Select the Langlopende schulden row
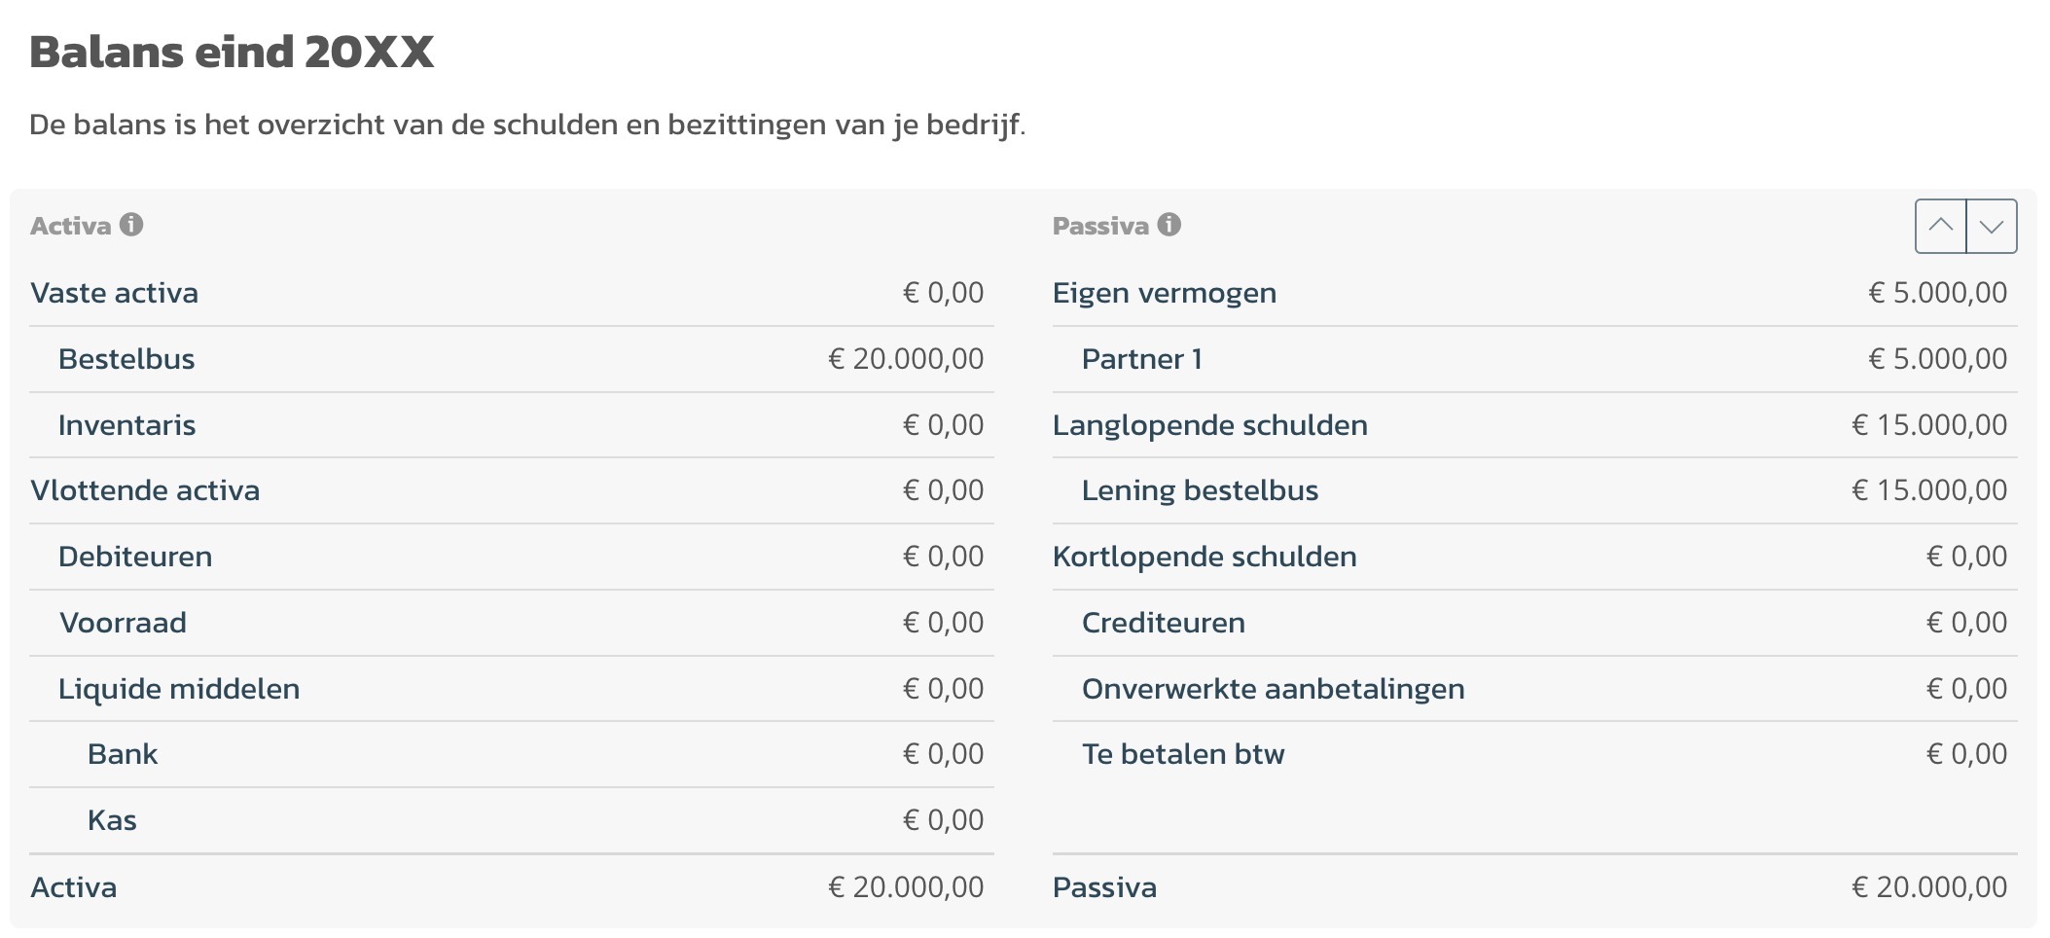Image resolution: width=2050 pixels, height=938 pixels. tap(1535, 425)
